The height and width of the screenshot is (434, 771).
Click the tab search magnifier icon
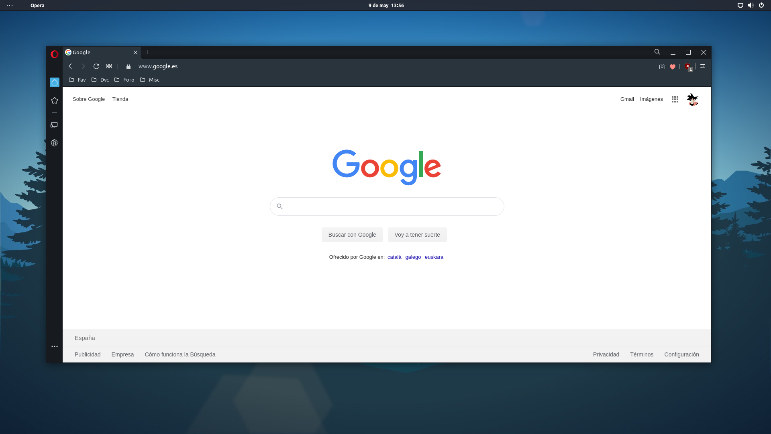click(x=657, y=52)
